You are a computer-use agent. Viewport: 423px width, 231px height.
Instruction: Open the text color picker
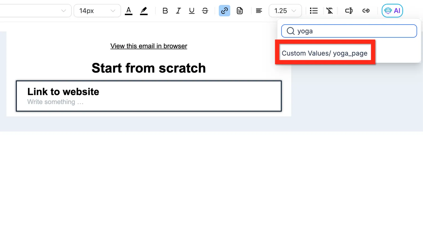pyautogui.click(x=128, y=11)
